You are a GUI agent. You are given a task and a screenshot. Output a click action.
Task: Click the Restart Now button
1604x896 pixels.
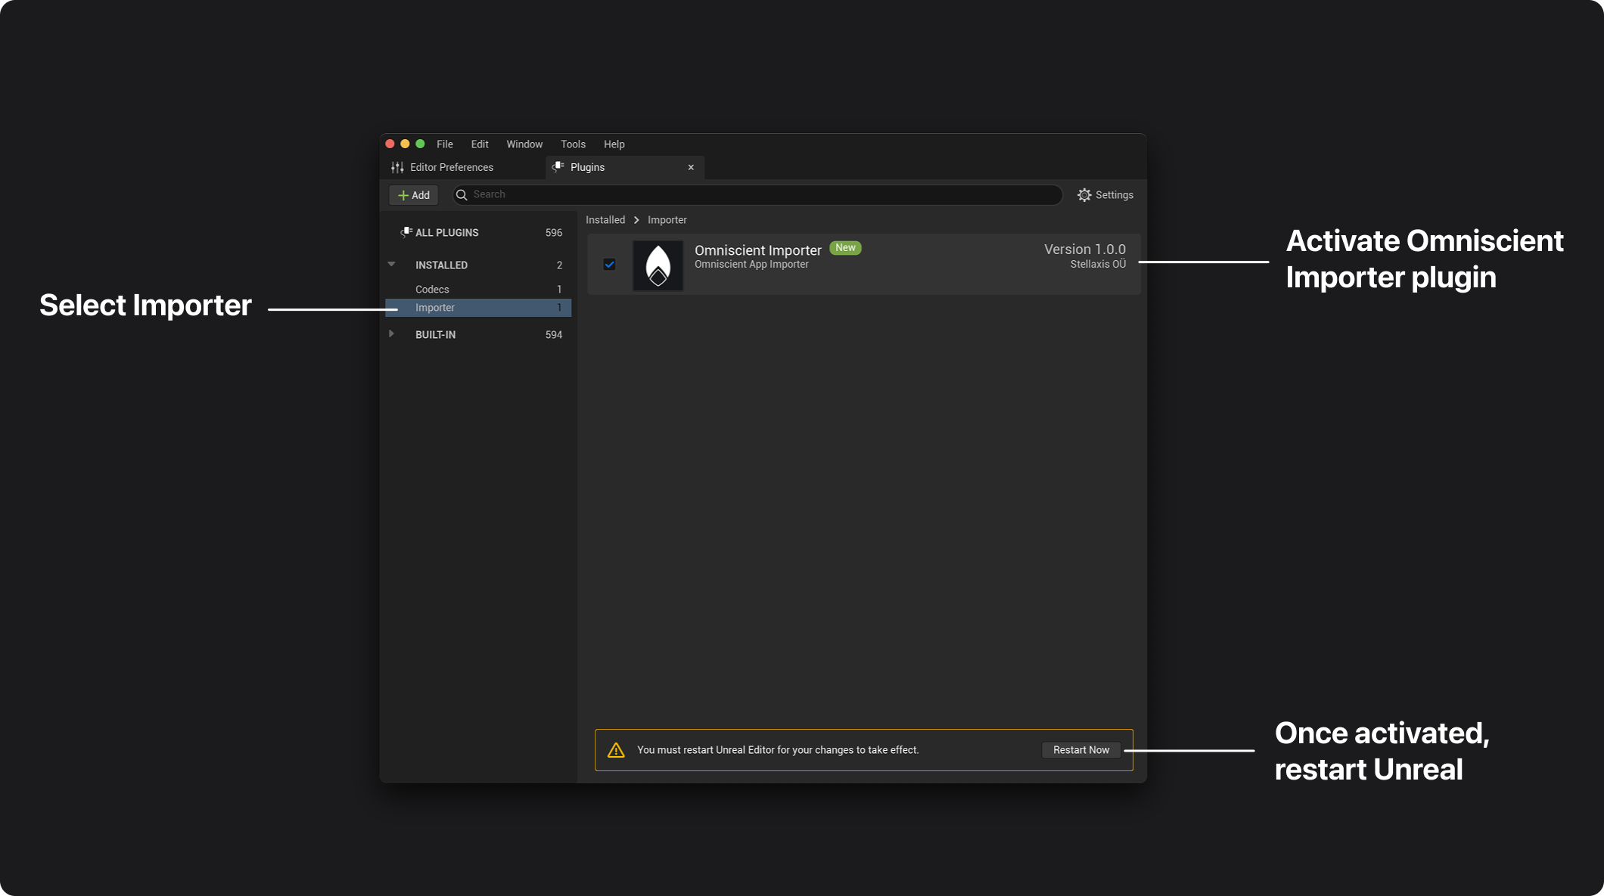click(1080, 749)
